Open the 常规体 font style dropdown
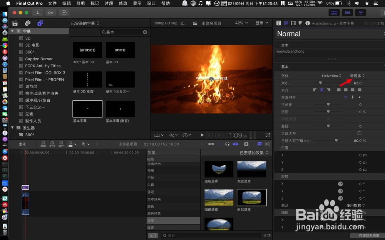385x240 pixels. [357, 76]
